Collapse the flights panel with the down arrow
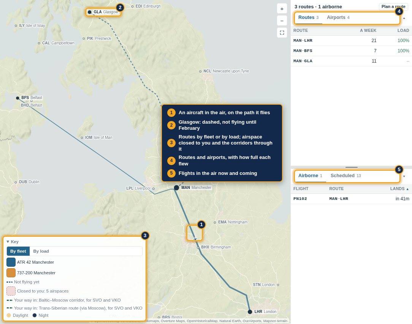The height and width of the screenshot is (324, 412). [404, 176]
